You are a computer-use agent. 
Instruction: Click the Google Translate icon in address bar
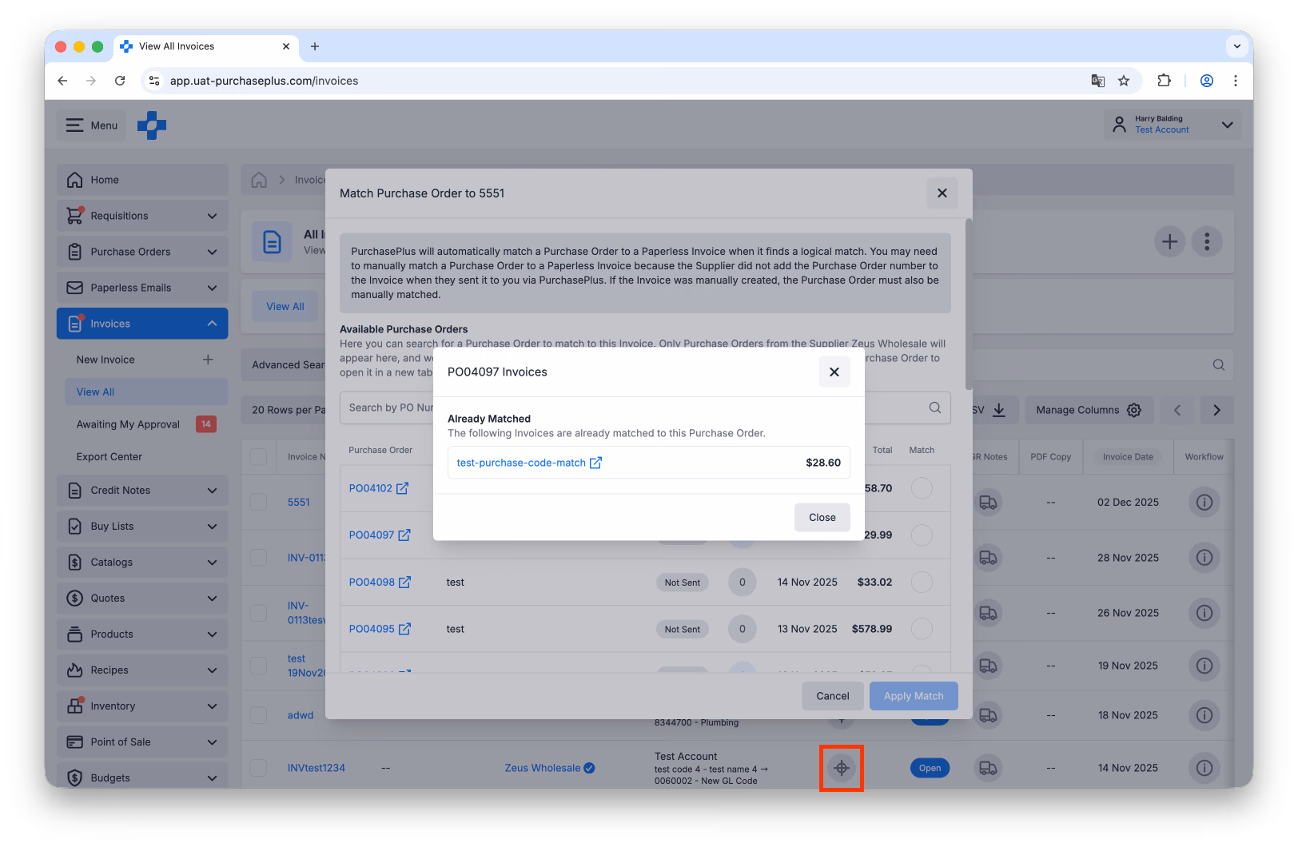coord(1098,81)
